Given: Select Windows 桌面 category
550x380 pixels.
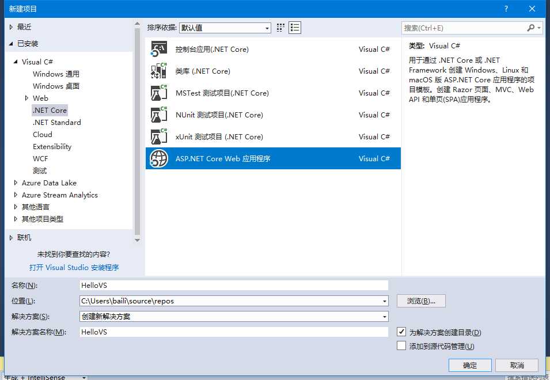Looking at the screenshot, I should pos(56,86).
